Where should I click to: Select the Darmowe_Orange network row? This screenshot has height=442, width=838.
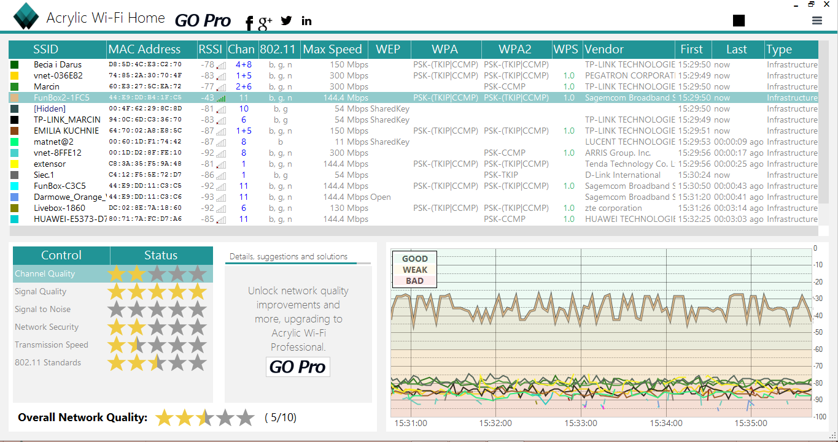click(414, 197)
